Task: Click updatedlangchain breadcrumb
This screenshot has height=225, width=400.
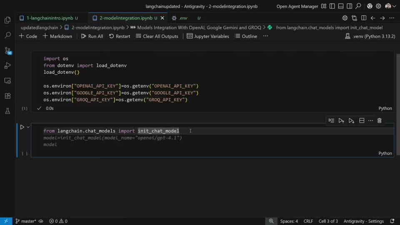Action: 39,27
